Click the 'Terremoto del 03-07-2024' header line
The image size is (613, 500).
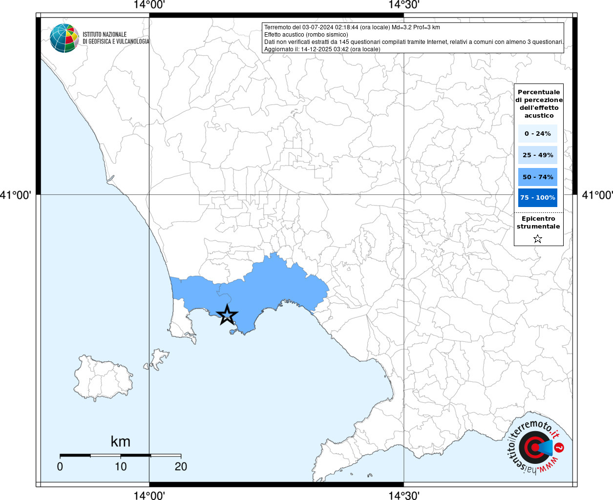click(352, 27)
